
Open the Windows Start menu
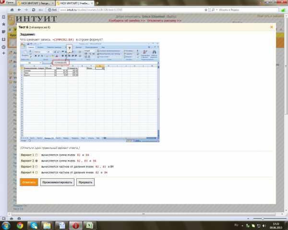coord(5,226)
